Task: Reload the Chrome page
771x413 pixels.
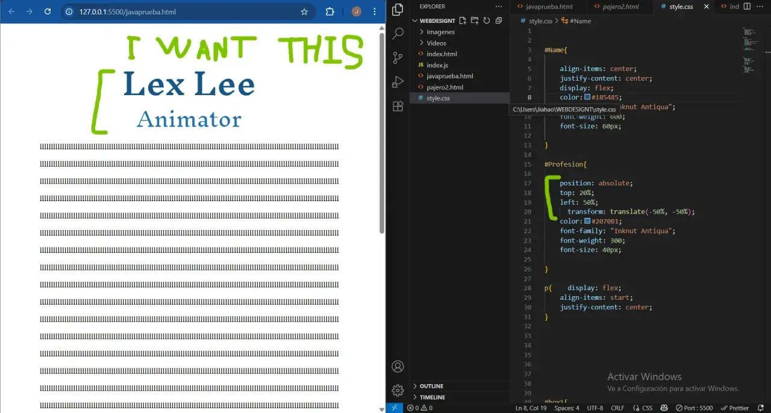Action: click(48, 11)
